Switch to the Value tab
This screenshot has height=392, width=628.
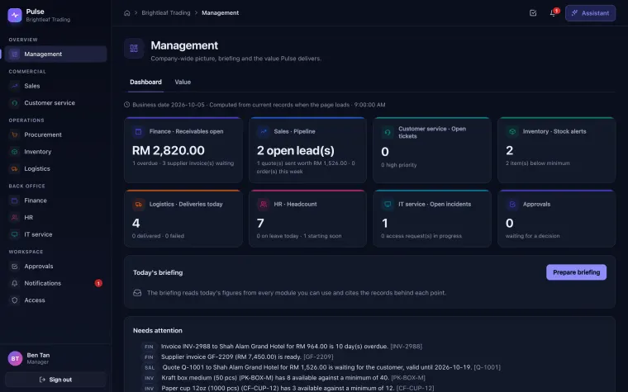pyautogui.click(x=183, y=82)
